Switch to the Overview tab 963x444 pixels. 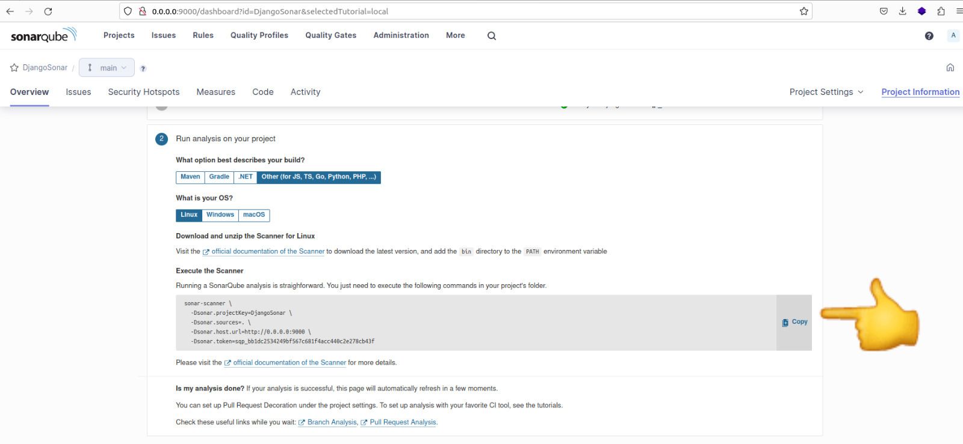(29, 92)
